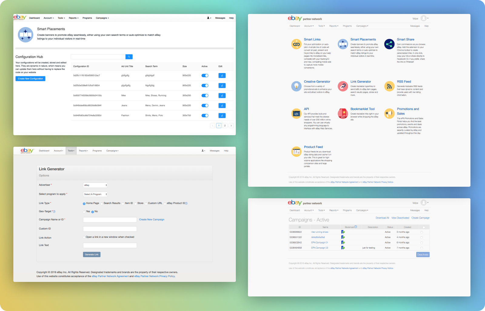Viewport: 485px width, 311px height.
Task: Open Dashboard in tools overview panel
Action: pos(295,26)
